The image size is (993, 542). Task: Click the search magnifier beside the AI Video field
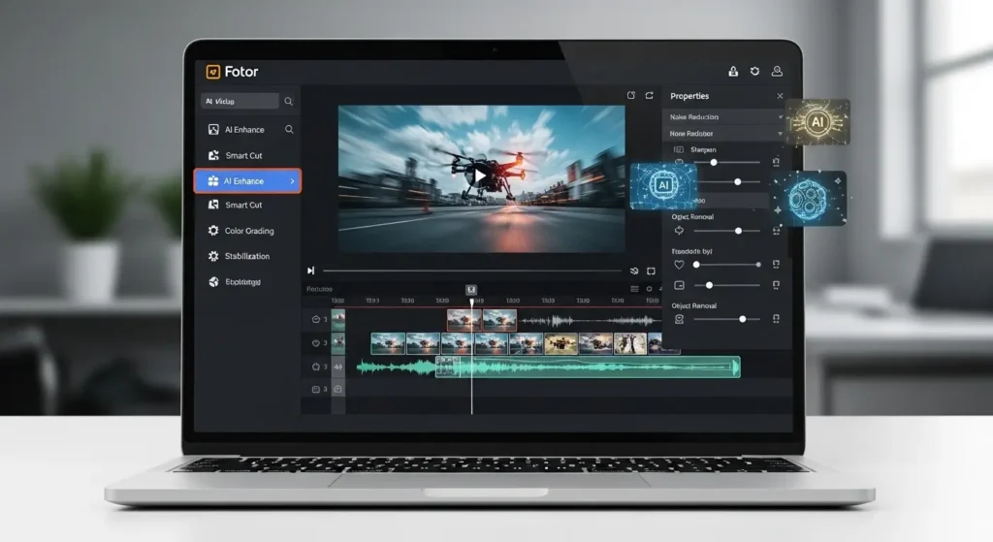288,101
